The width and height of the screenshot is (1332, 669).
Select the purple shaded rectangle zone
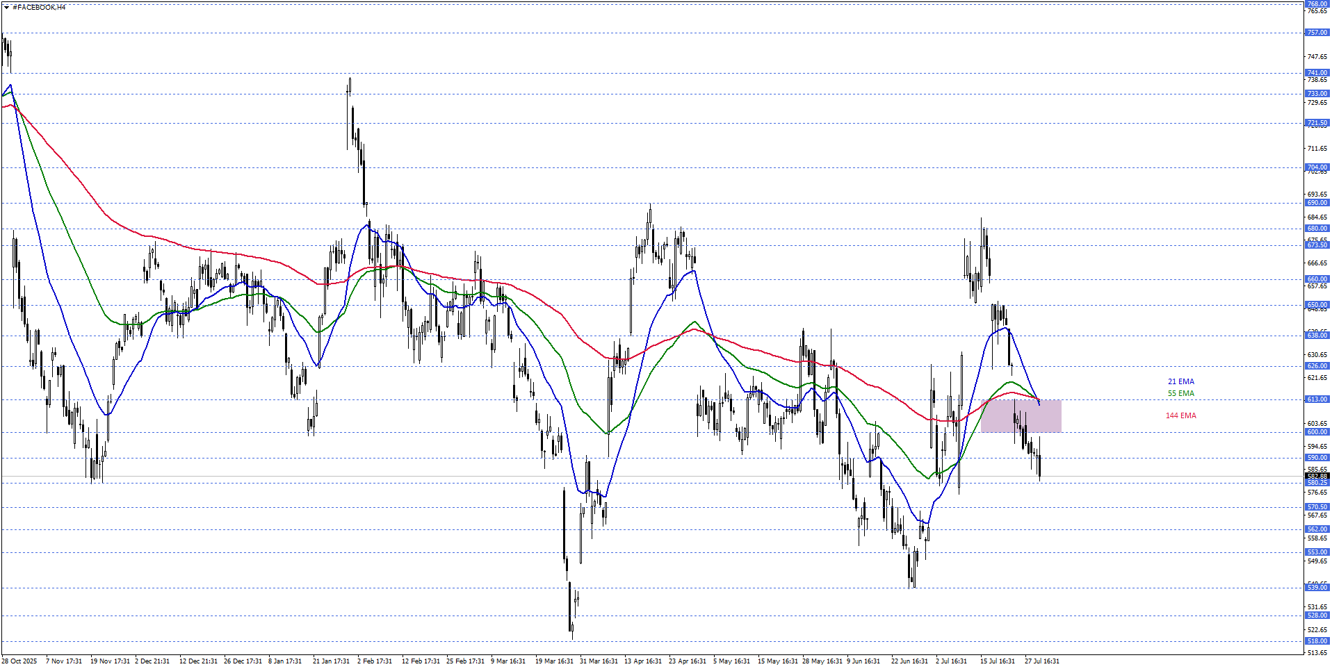[x=1021, y=415]
